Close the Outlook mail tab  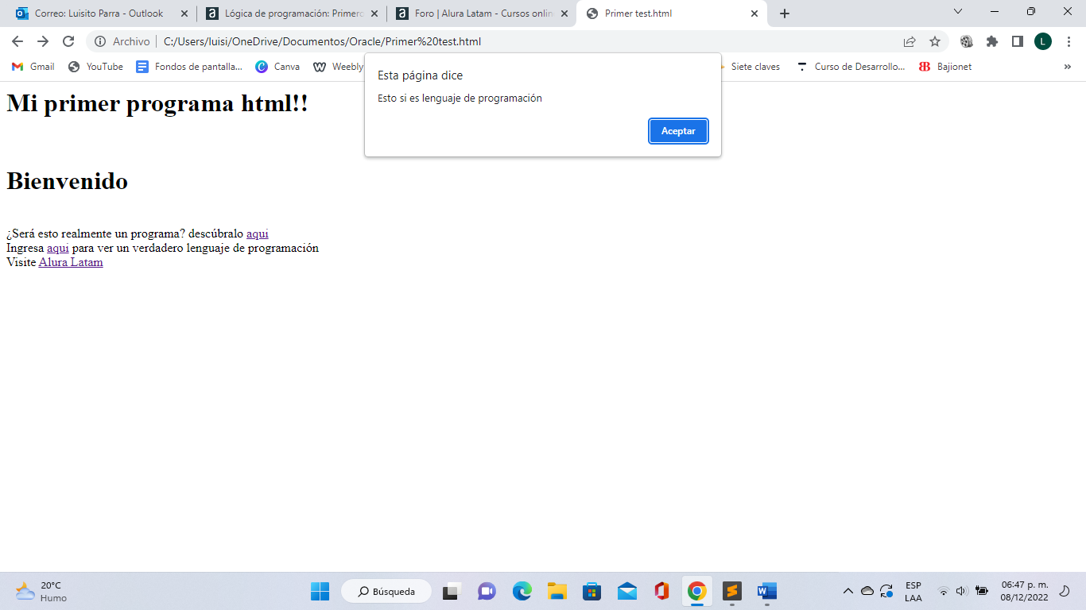(184, 14)
